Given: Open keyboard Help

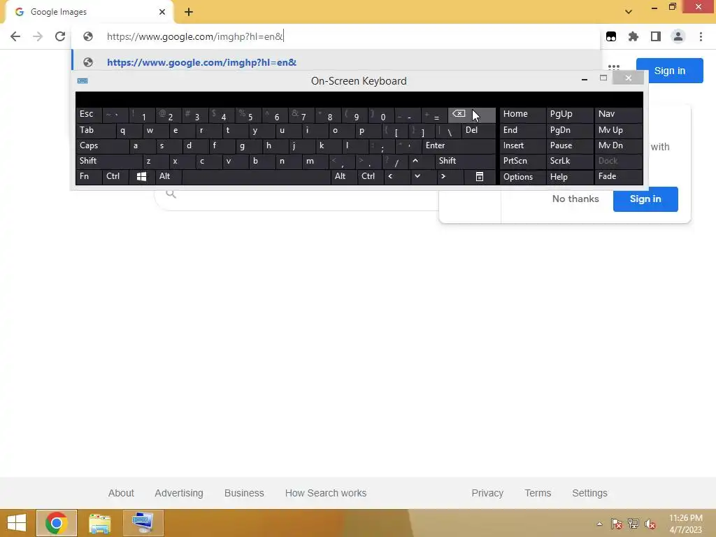Looking at the screenshot, I should pyautogui.click(x=570, y=177).
